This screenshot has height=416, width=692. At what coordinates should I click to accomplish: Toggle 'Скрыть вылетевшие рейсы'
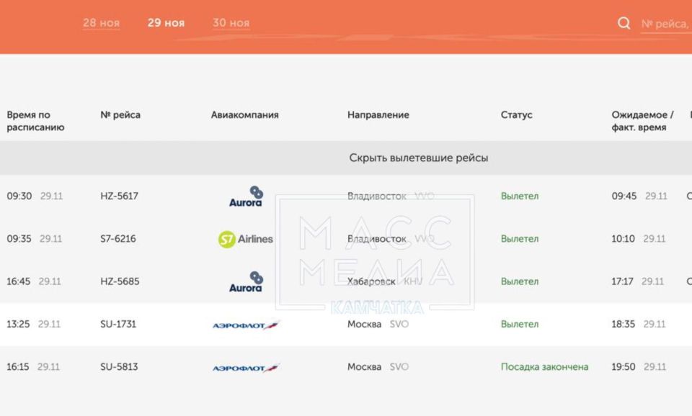[x=418, y=157]
